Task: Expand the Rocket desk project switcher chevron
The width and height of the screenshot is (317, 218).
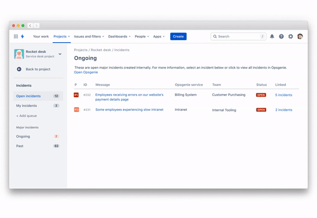Action: pyautogui.click(x=60, y=54)
